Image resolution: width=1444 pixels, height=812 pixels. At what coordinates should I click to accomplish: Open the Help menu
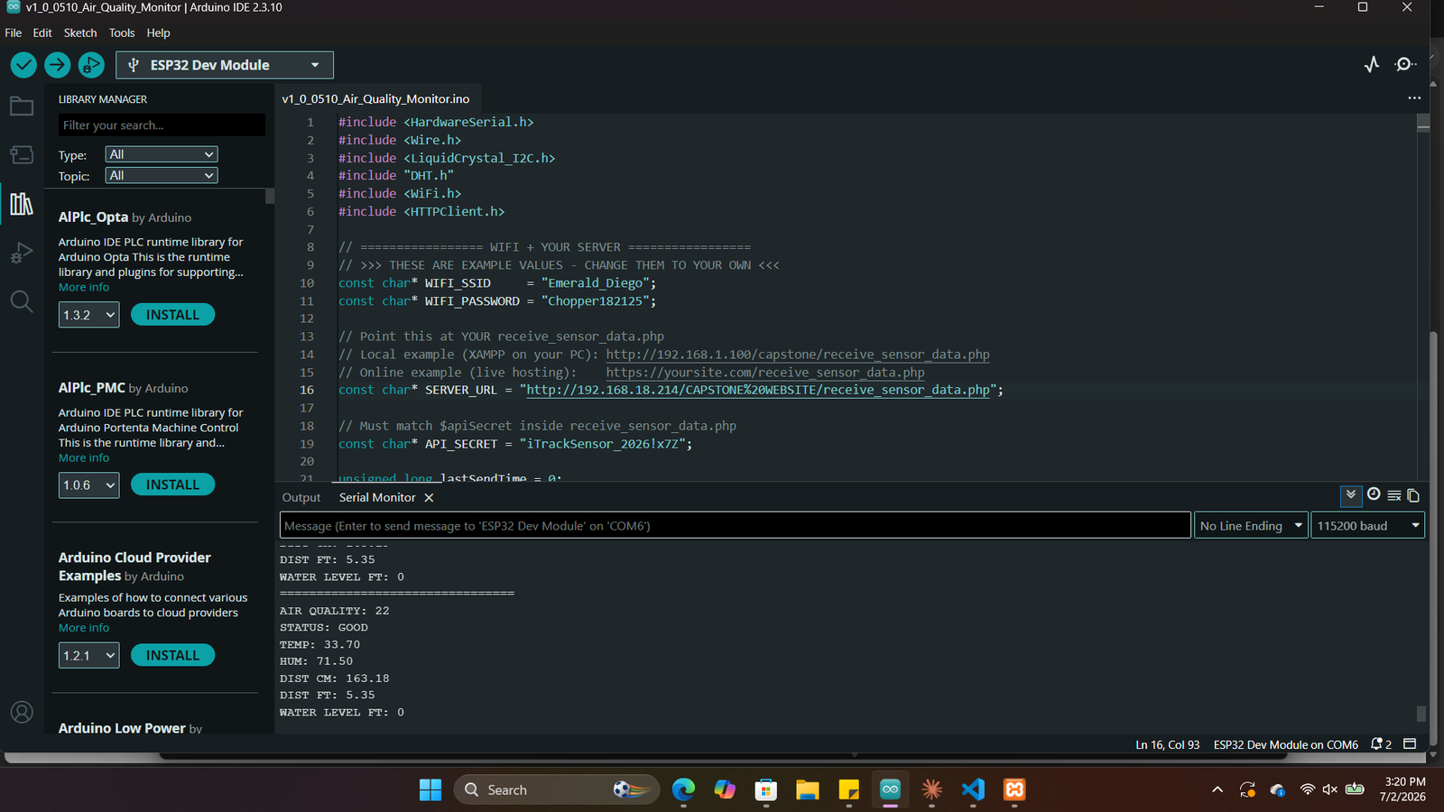(159, 32)
